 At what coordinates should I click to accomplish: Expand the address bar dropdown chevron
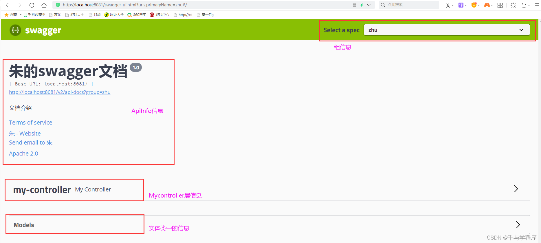(x=369, y=5)
